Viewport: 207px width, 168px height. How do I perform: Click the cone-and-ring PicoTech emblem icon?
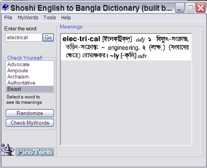pyautogui.click(x=8, y=150)
